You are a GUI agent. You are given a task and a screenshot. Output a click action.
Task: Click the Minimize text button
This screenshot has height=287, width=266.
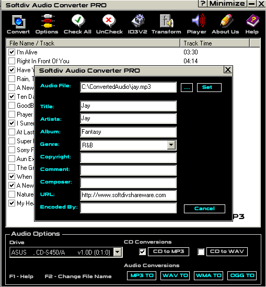click(227, 4)
